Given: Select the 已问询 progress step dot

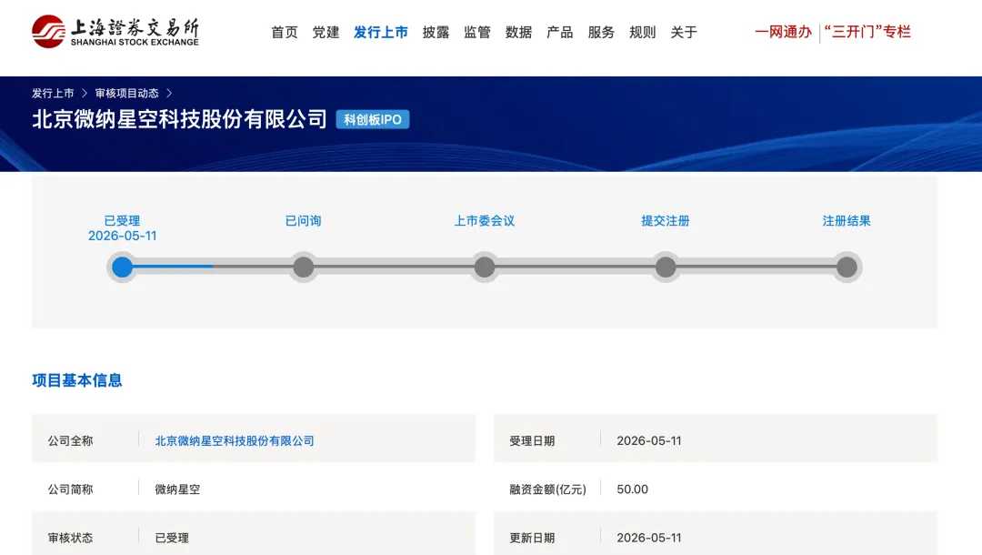Looking at the screenshot, I should (303, 267).
